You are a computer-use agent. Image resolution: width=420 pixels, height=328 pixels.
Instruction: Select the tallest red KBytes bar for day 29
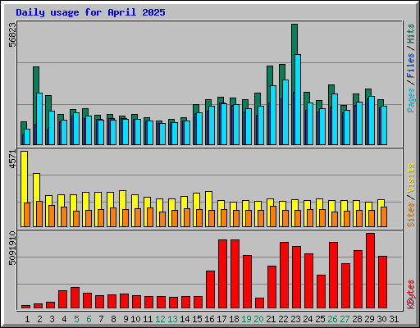click(370, 271)
